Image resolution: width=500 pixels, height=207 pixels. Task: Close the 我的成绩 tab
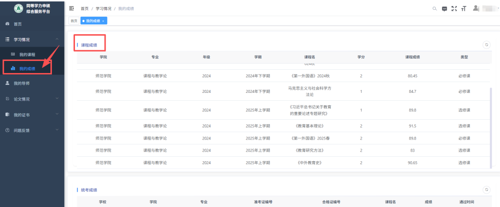pyautogui.click(x=103, y=21)
